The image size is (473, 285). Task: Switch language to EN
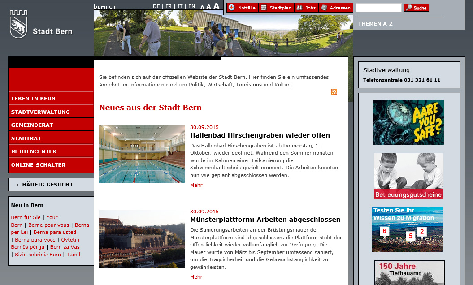tap(191, 6)
